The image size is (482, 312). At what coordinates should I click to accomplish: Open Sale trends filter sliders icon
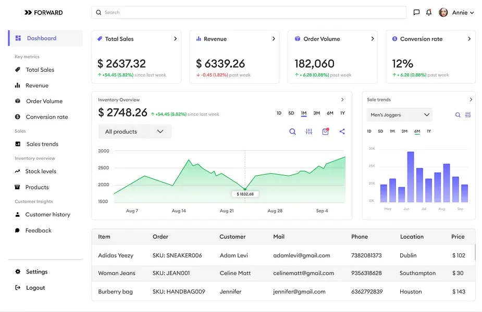(x=468, y=115)
